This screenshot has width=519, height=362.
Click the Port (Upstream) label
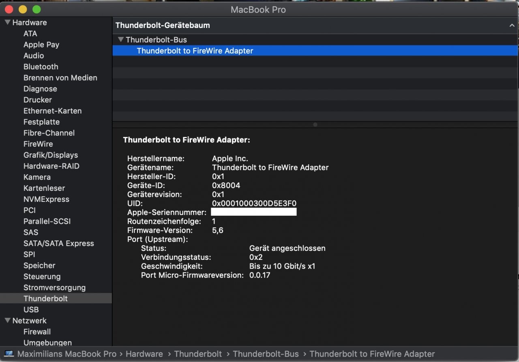pyautogui.click(x=158, y=240)
